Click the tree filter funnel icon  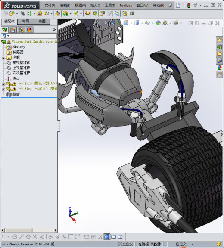pos(4,36)
